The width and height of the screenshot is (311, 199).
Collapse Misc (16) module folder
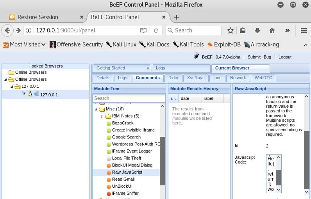96,109
